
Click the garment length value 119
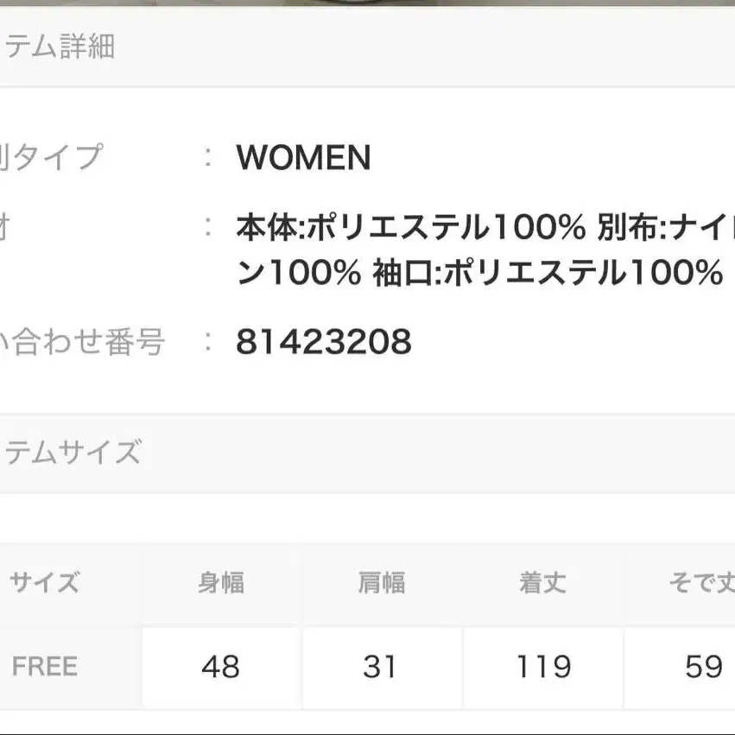click(543, 667)
